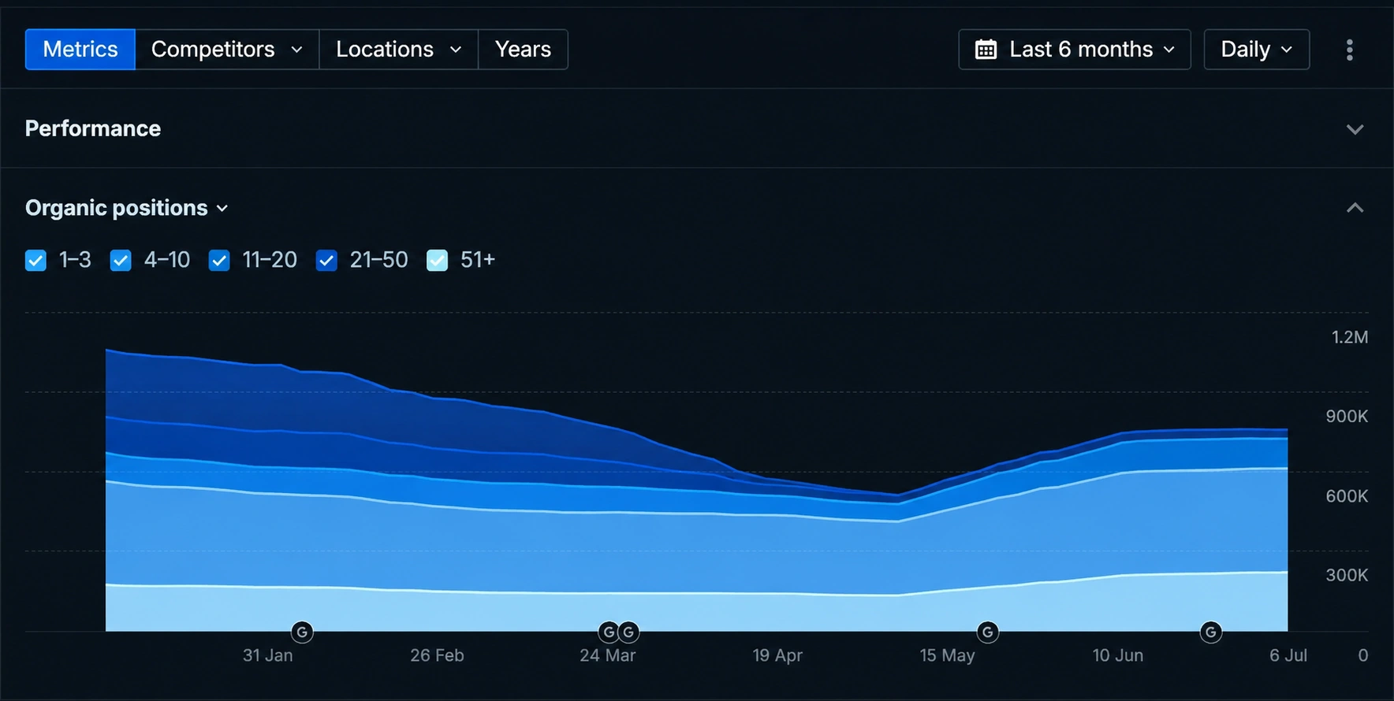Expand the Performance section chevron

pyautogui.click(x=1355, y=129)
